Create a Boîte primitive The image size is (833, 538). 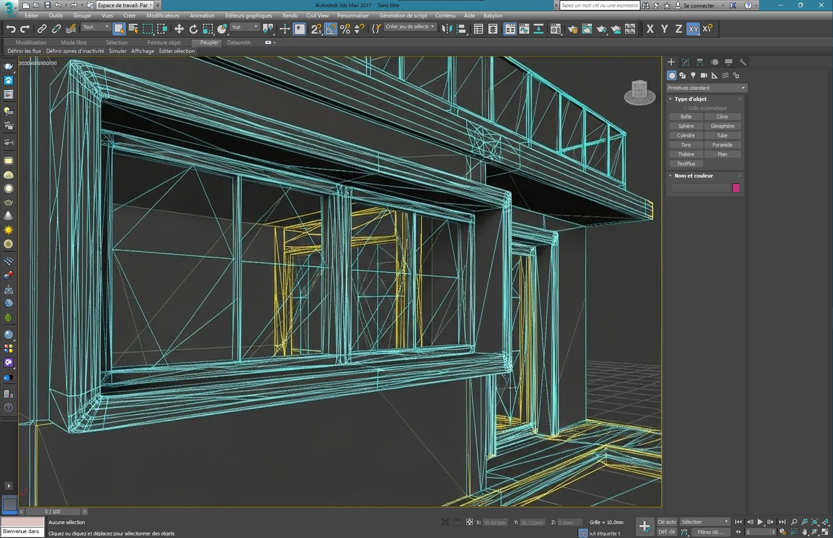pos(686,117)
